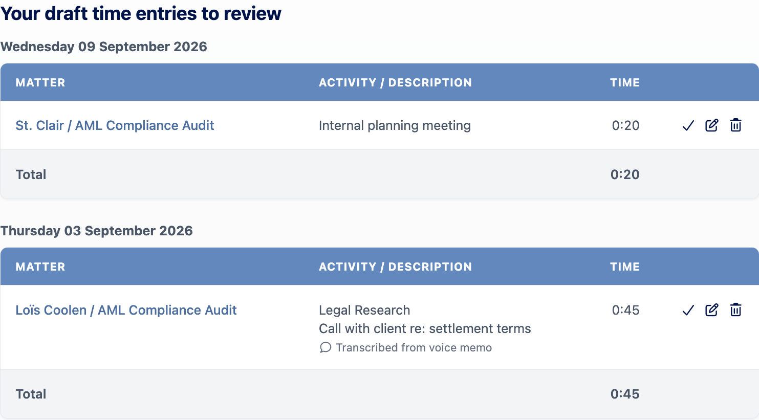
Task: Click ACTIVITY / DESCRIPTION header in Wednesday table
Action: click(395, 82)
